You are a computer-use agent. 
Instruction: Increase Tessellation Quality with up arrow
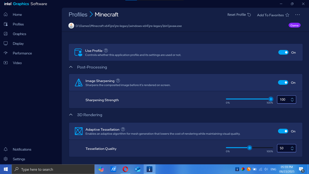click(292, 147)
